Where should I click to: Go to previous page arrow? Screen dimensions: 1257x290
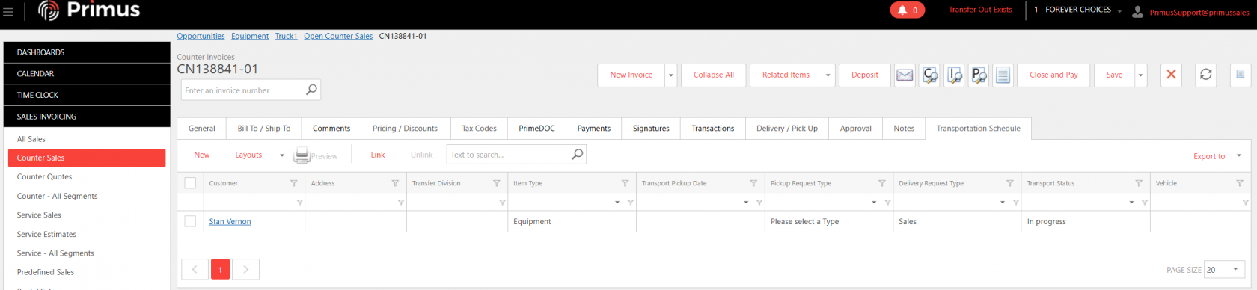point(195,270)
